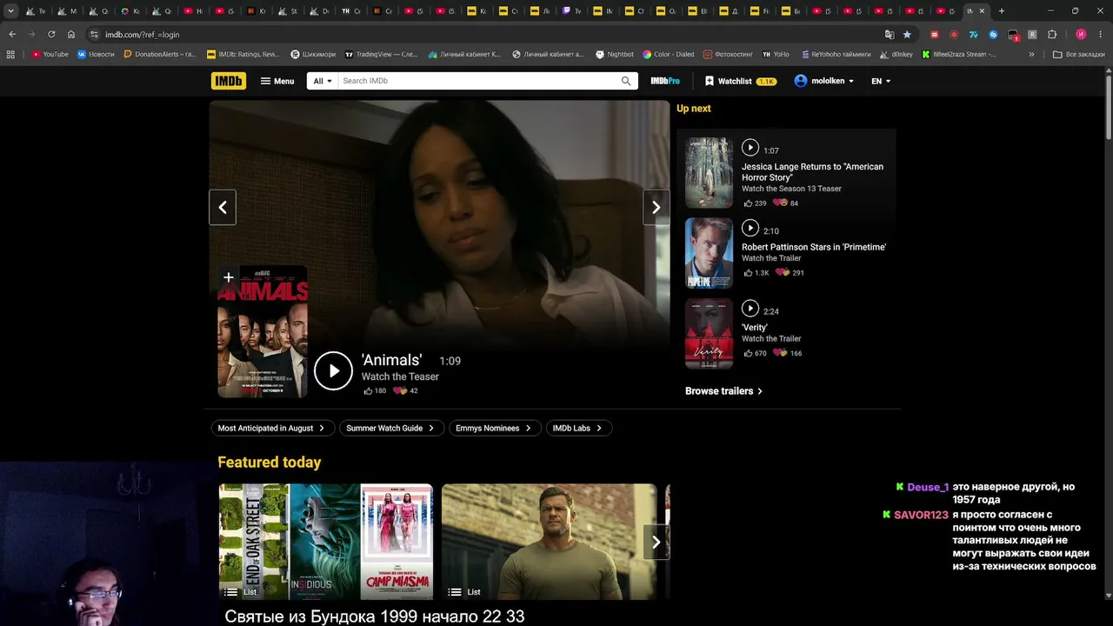Select Emmys Nominees chip

[x=494, y=428]
